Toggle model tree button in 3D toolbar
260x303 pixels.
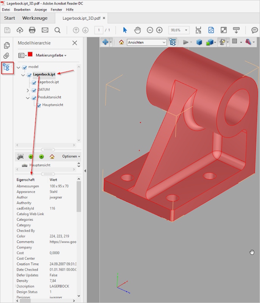pos(173,42)
